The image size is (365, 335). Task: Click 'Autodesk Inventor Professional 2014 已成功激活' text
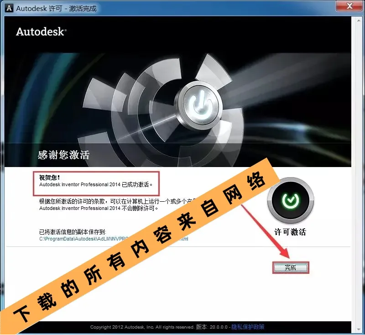point(96,184)
